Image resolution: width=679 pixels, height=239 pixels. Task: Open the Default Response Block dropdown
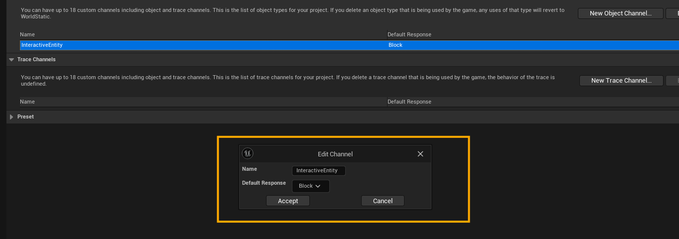point(310,186)
